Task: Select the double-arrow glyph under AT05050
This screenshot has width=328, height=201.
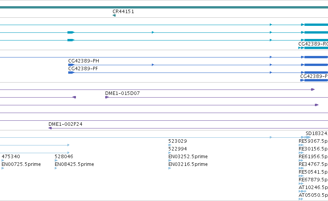Action: tap(301, 199)
